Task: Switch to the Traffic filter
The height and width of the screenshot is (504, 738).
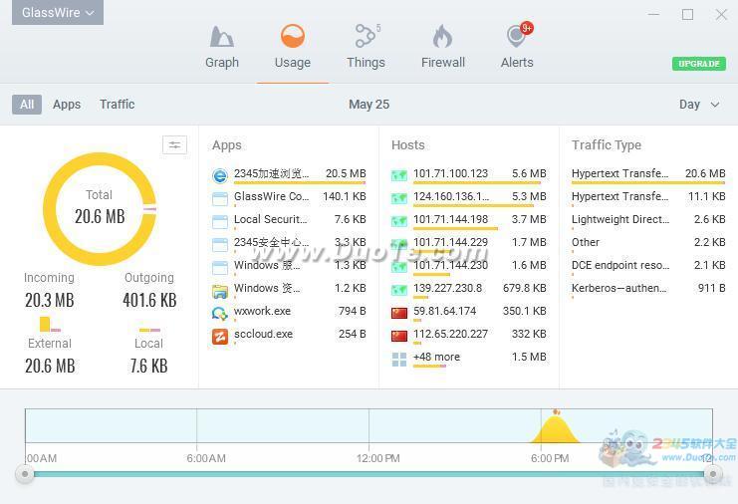Action: pos(118,104)
